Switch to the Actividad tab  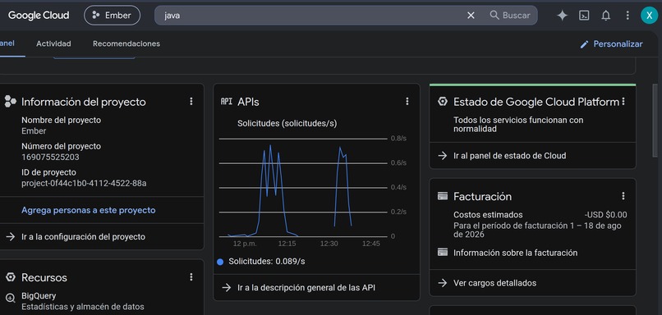(x=53, y=43)
